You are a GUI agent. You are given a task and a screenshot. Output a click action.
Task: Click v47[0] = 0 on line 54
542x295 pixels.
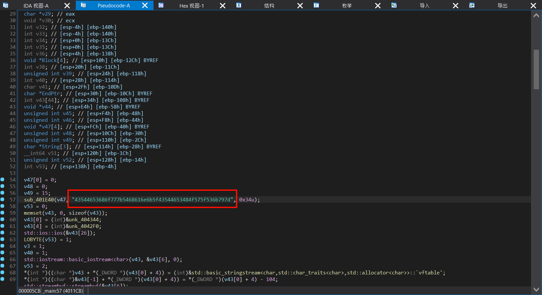coord(40,180)
